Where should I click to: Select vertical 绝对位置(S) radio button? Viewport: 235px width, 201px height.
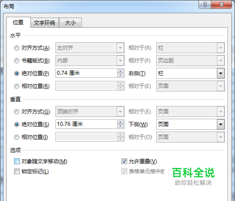click(x=16, y=124)
